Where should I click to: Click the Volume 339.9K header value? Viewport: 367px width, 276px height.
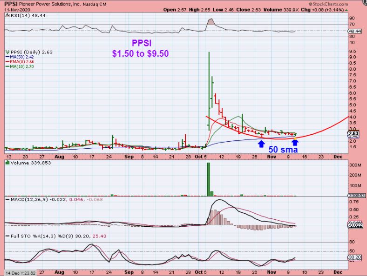[281, 10]
